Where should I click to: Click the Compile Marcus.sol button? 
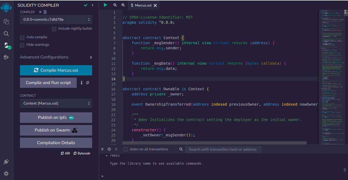point(56,70)
